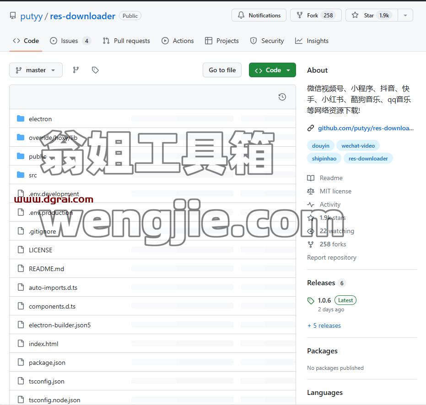Click the LICENSE file icon
426x405 pixels.
(21, 250)
